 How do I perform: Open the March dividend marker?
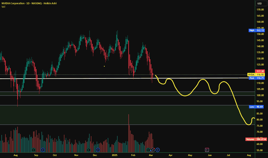(x=158, y=150)
